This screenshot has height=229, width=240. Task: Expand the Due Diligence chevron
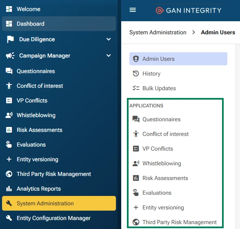pos(109,39)
